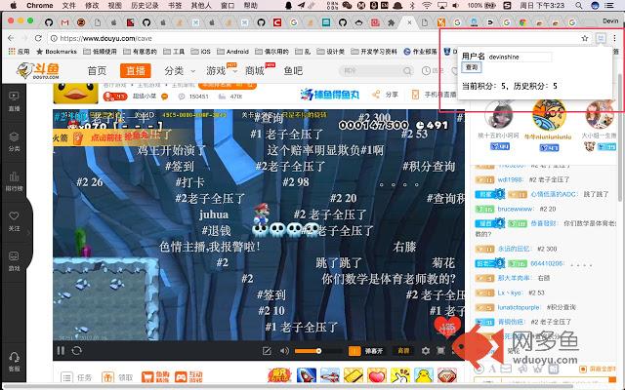Click the yellow duck streamer avatar
The width and height of the screenshot is (625, 390).
[76, 94]
